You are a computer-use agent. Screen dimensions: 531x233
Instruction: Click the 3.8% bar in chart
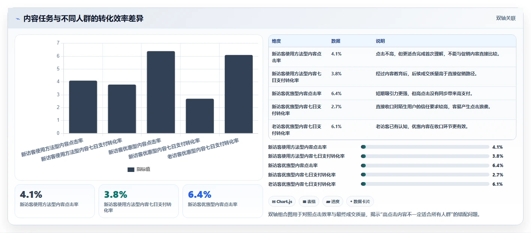tap(122, 109)
